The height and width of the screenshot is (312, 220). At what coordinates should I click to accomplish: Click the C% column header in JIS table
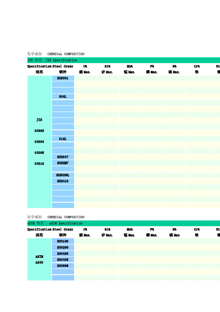85,66
